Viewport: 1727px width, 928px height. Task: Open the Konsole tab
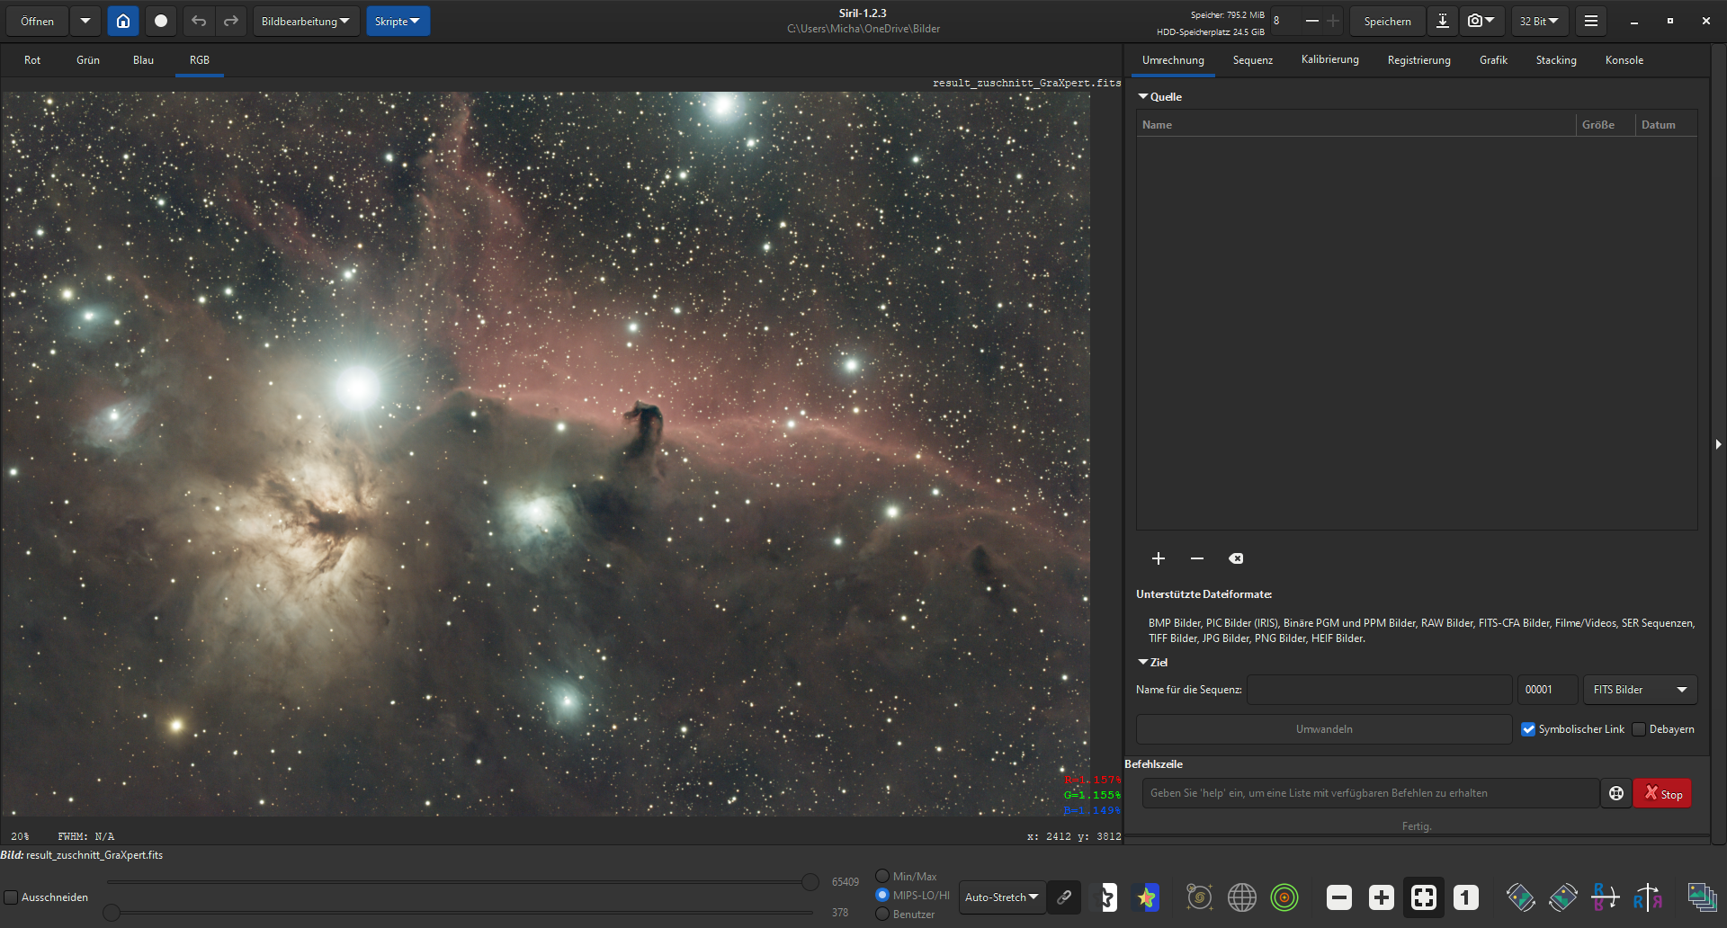(x=1624, y=60)
